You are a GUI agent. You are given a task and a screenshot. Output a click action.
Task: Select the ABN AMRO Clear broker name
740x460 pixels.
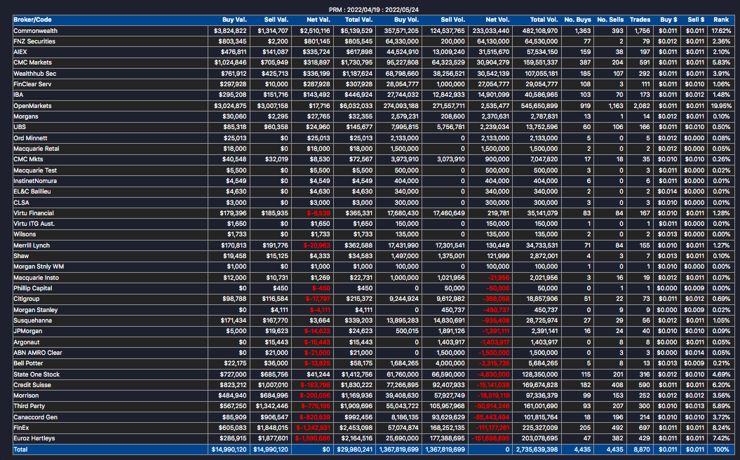38,353
